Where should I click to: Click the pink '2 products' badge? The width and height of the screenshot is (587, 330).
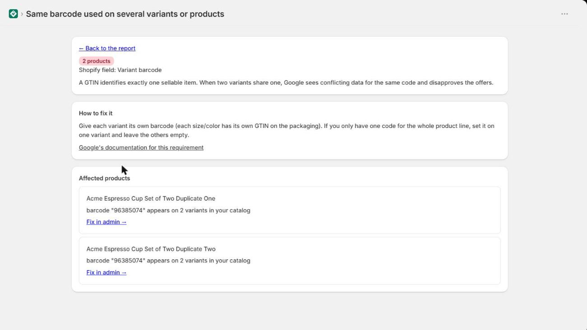(x=96, y=61)
